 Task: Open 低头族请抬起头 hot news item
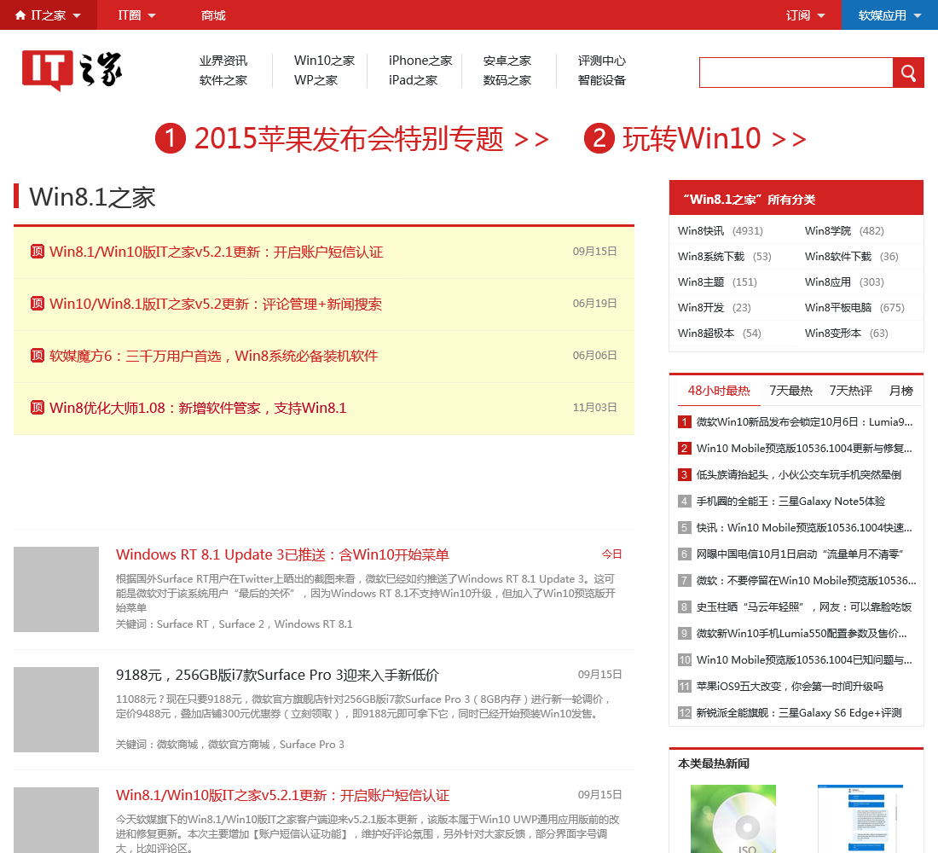(x=799, y=474)
